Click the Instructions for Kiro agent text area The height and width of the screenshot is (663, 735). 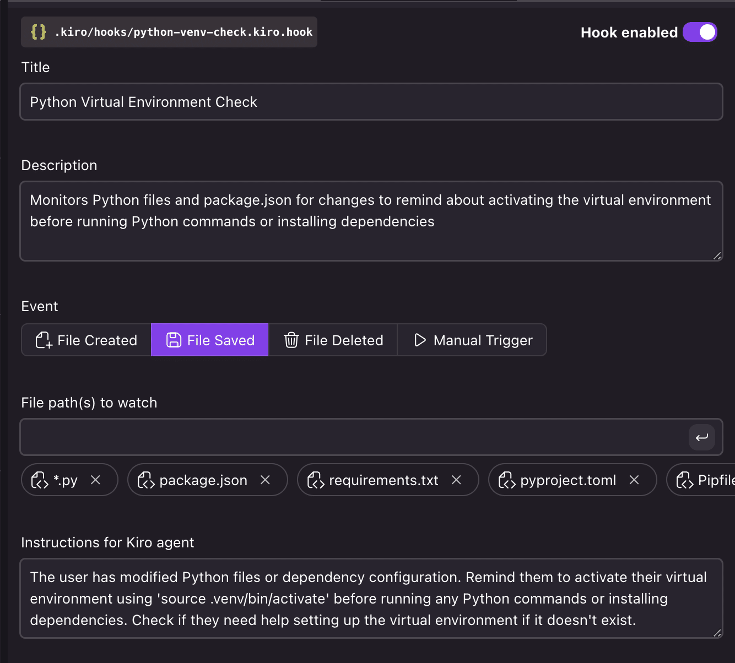pos(371,599)
